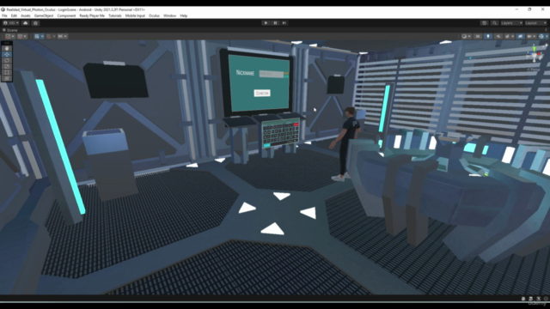Open the Edit menu
The width and height of the screenshot is (550, 309).
(14, 15)
